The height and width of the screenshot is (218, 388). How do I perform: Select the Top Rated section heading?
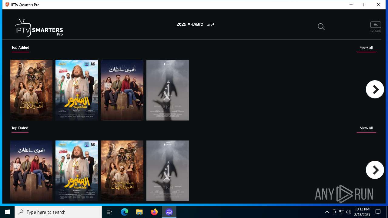tap(20, 128)
